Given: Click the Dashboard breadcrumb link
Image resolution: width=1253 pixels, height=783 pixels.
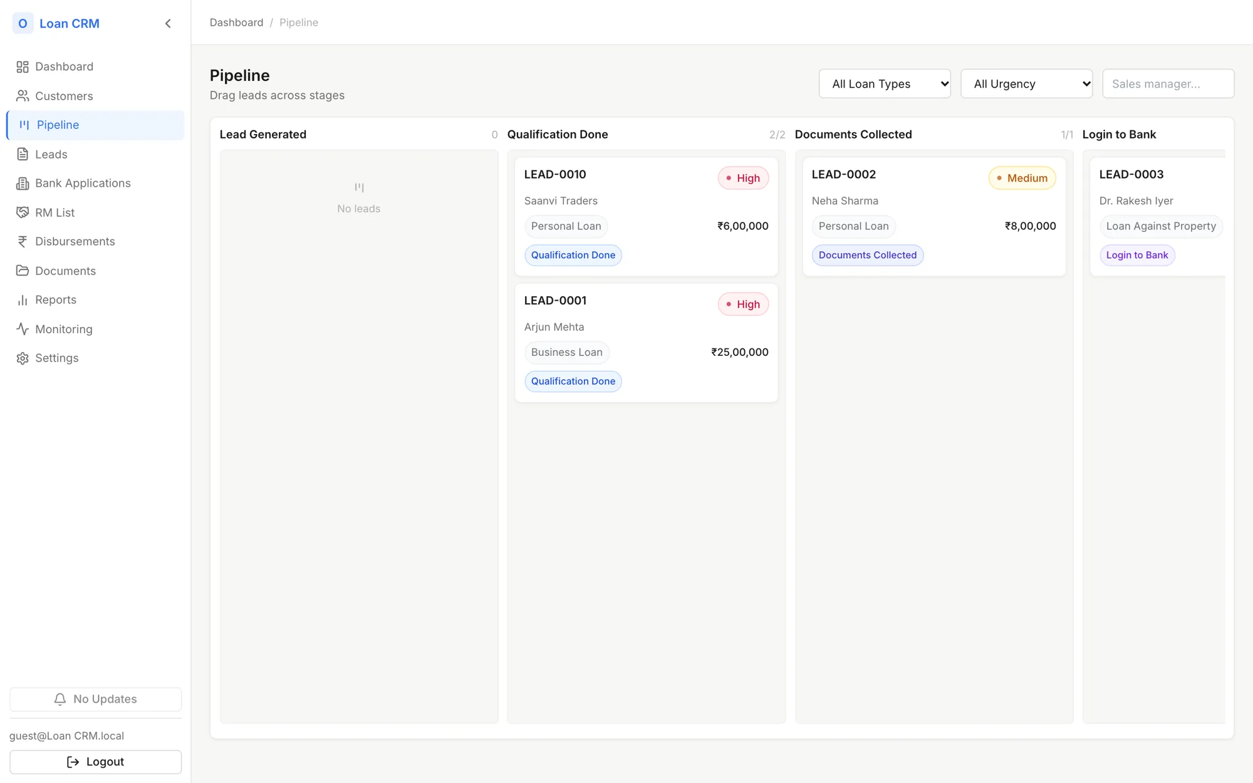Looking at the screenshot, I should coord(236,23).
